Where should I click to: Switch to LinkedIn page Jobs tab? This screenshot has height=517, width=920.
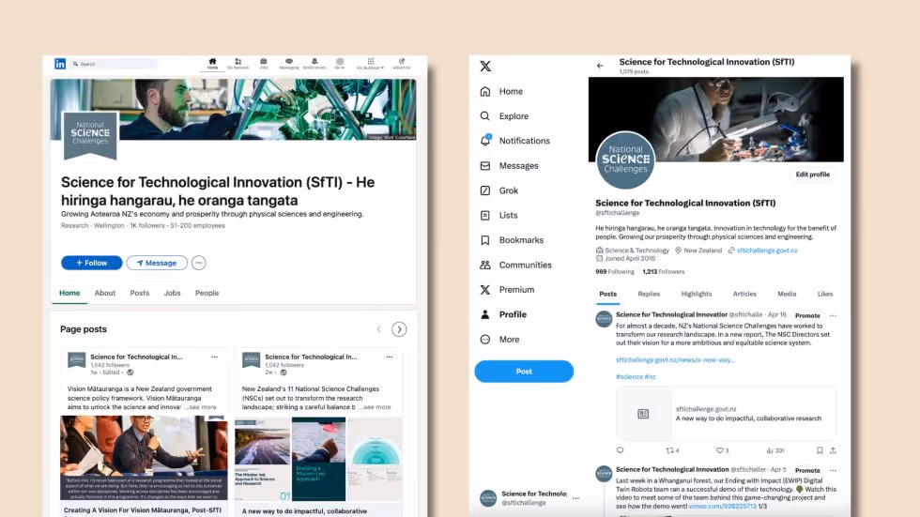coord(172,293)
